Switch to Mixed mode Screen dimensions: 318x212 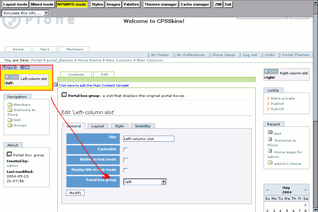click(42, 4)
